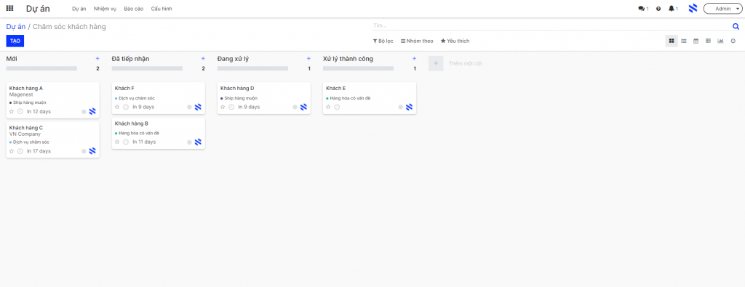
Task: Click the assignee avatar on Khách hàng C
Action: pos(92,151)
